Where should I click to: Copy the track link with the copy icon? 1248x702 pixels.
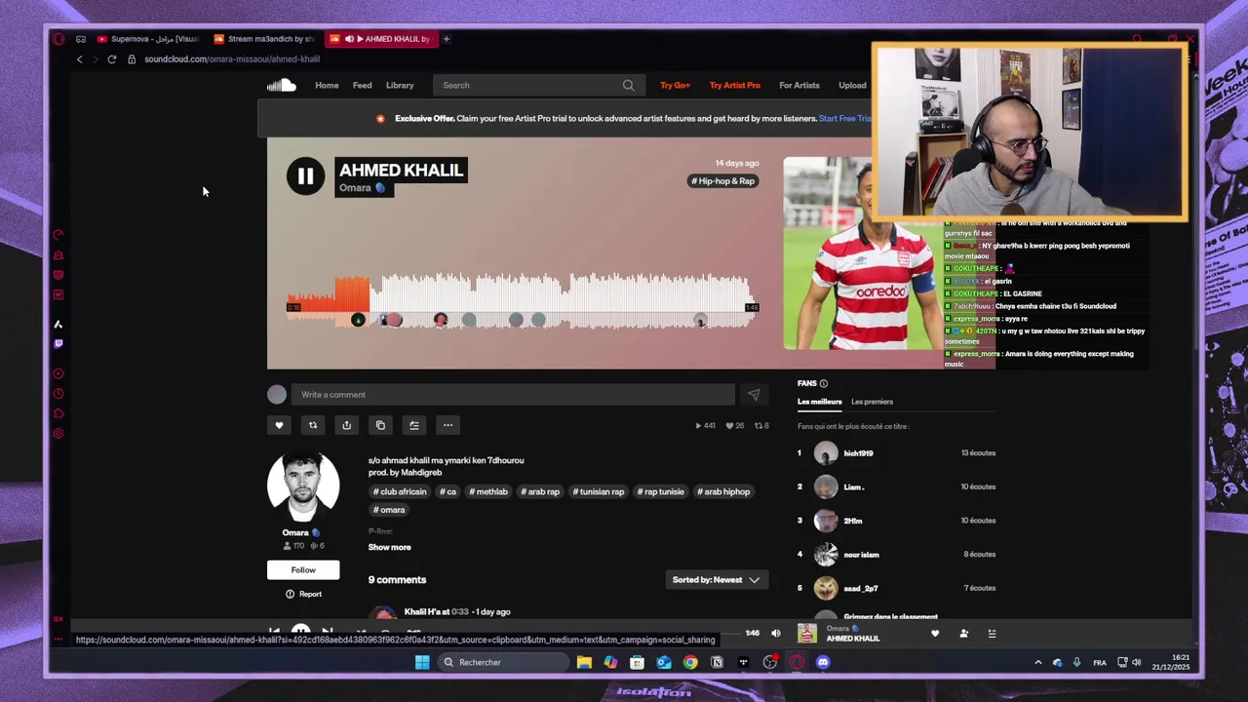(x=380, y=425)
